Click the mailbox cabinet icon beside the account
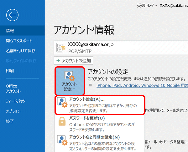Image resolution: width=188 pixels, height=152 pixels. [61, 48]
